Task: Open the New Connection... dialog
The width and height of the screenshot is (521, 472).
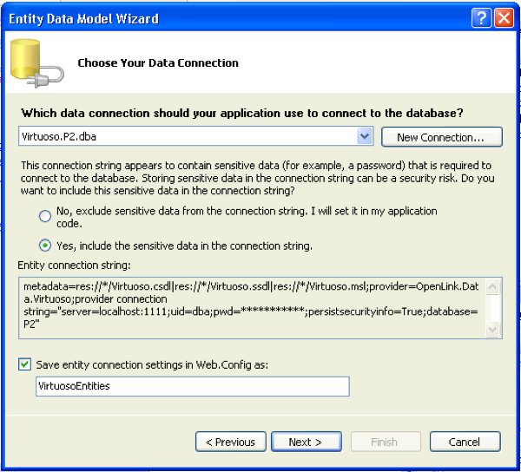Action: click(x=440, y=137)
